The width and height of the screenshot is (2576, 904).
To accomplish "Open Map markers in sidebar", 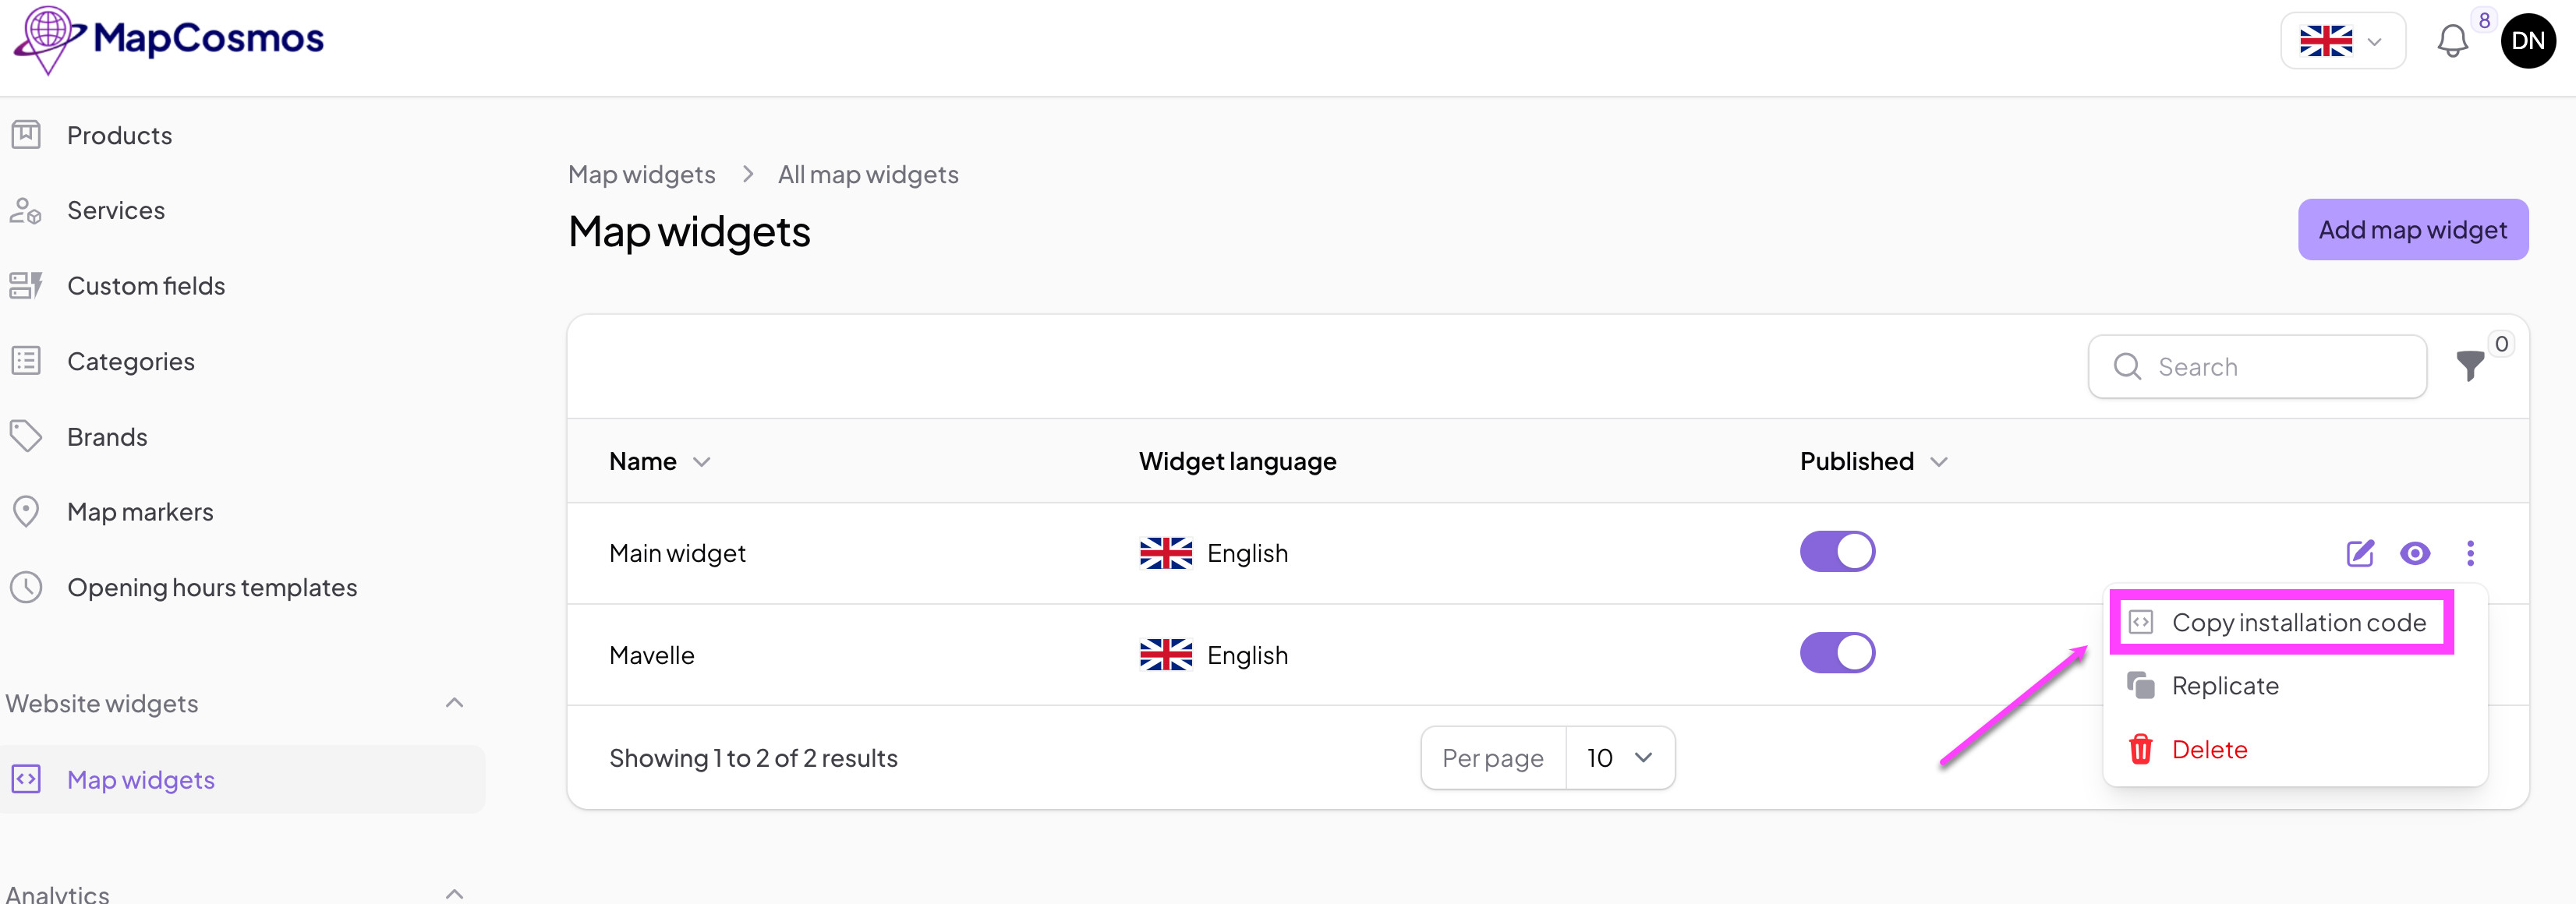I will point(140,512).
